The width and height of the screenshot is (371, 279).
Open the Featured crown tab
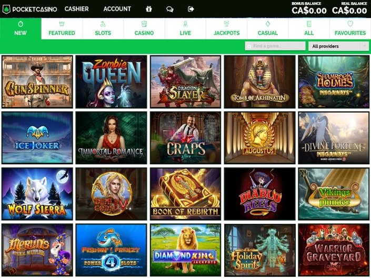62,28
